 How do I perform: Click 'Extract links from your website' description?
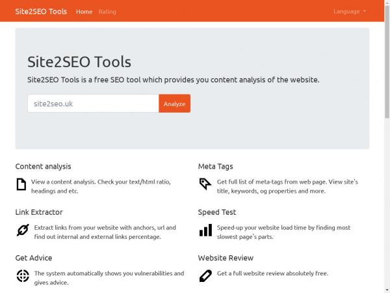(x=105, y=232)
